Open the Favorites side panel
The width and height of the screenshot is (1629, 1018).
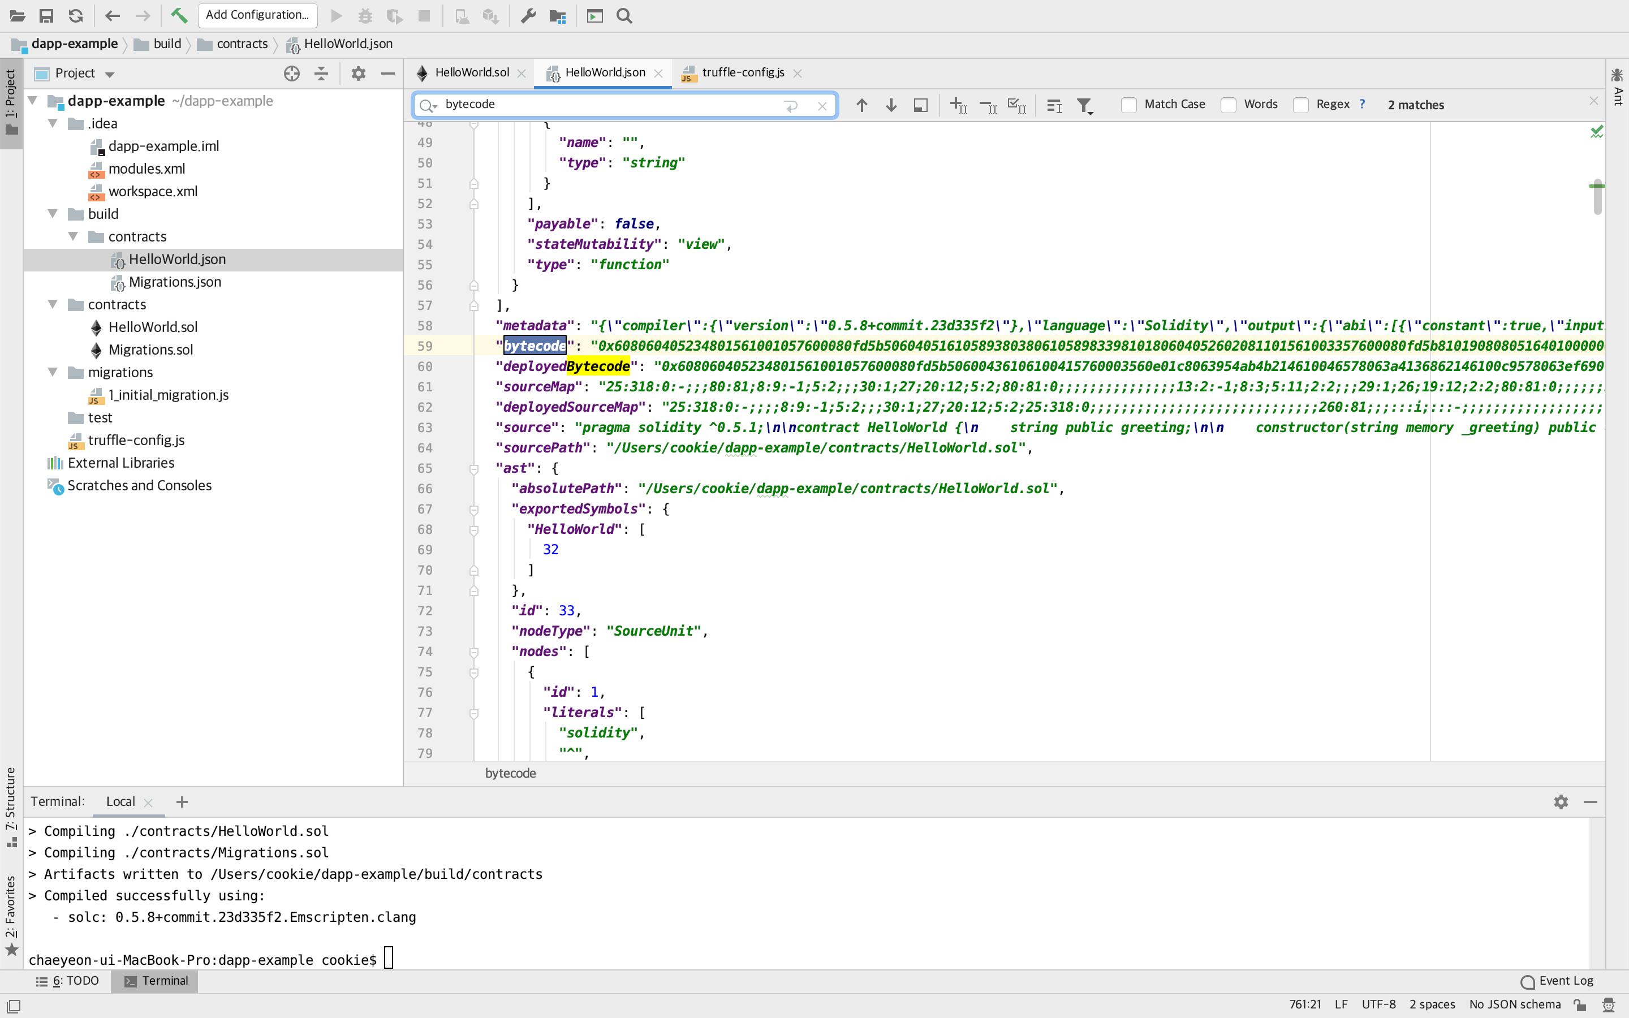point(11,915)
